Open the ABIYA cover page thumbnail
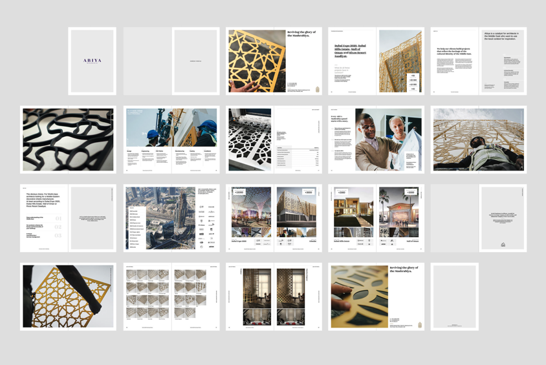Screen dimensions: 546x365 [92, 61]
